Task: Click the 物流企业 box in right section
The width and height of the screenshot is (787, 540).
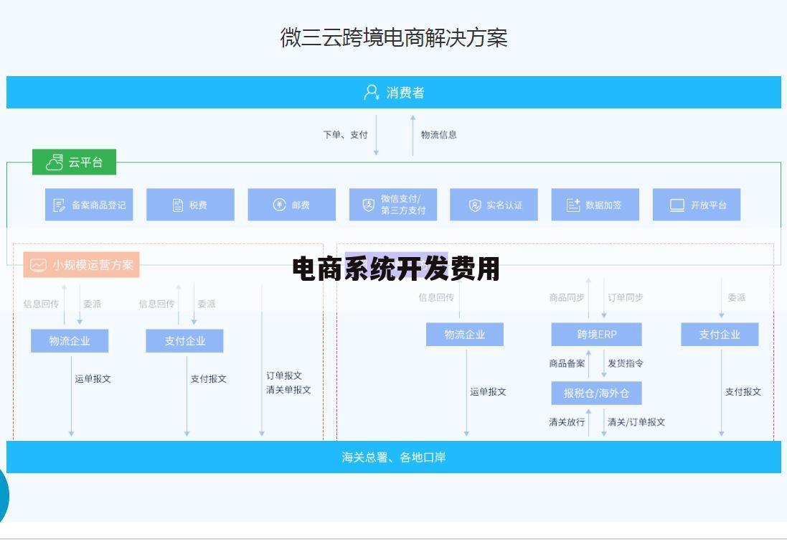Action: click(466, 334)
